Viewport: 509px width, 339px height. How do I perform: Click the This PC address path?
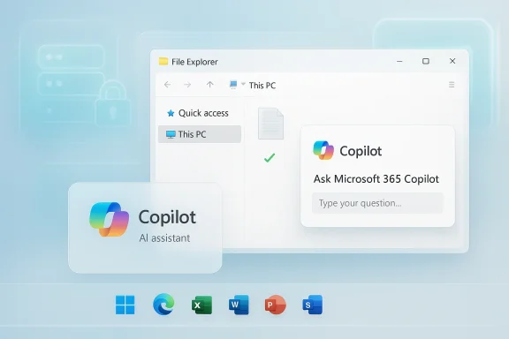262,86
